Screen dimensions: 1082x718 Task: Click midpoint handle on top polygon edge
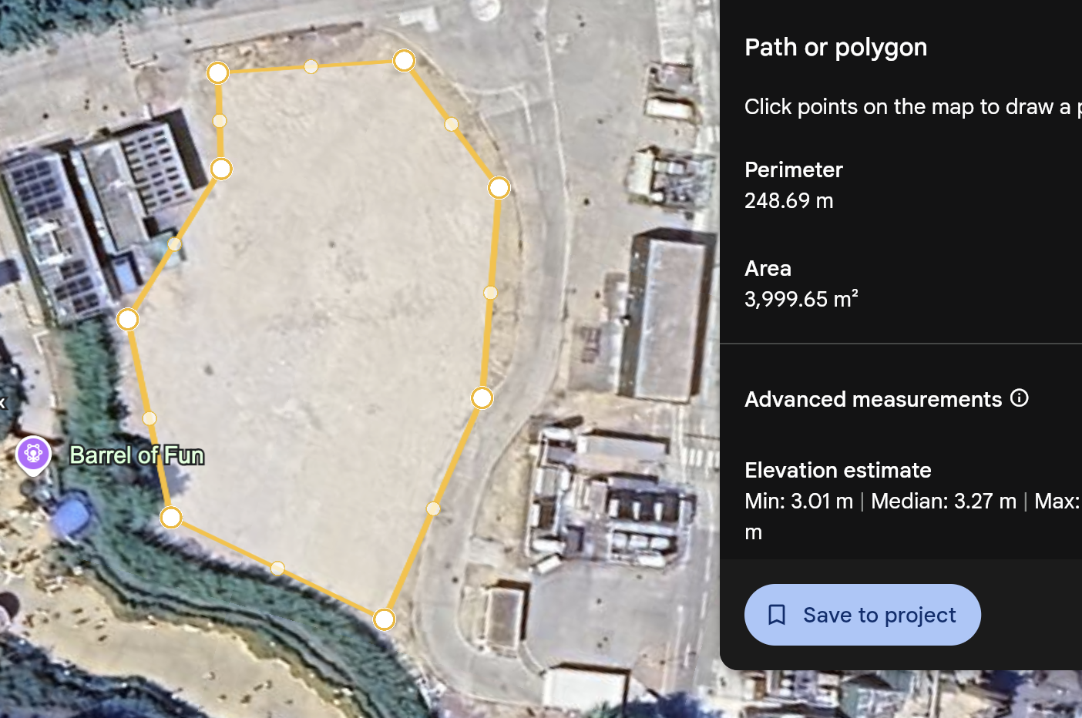311,67
